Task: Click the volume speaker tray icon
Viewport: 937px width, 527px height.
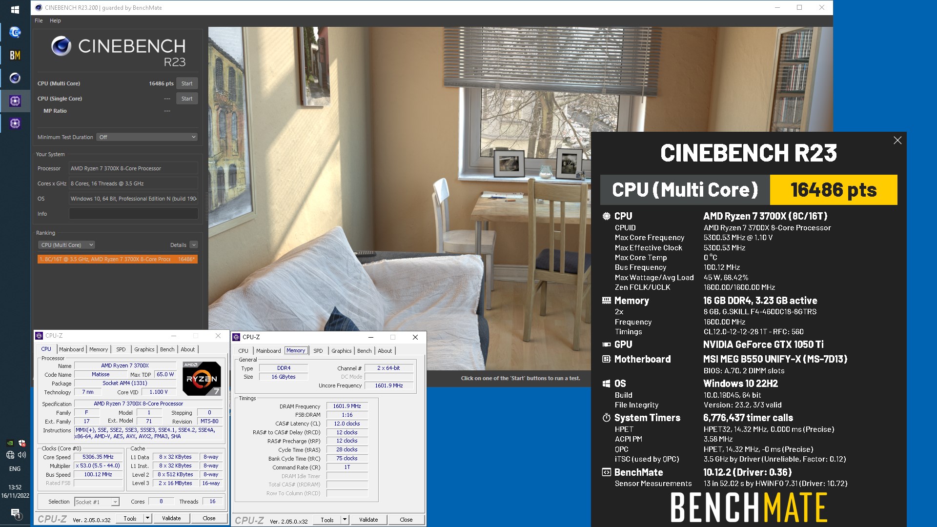Action: click(22, 455)
